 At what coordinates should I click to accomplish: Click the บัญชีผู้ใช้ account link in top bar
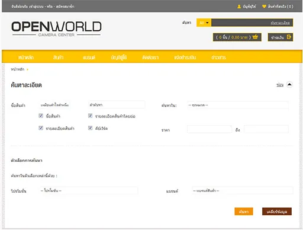click(249, 7)
